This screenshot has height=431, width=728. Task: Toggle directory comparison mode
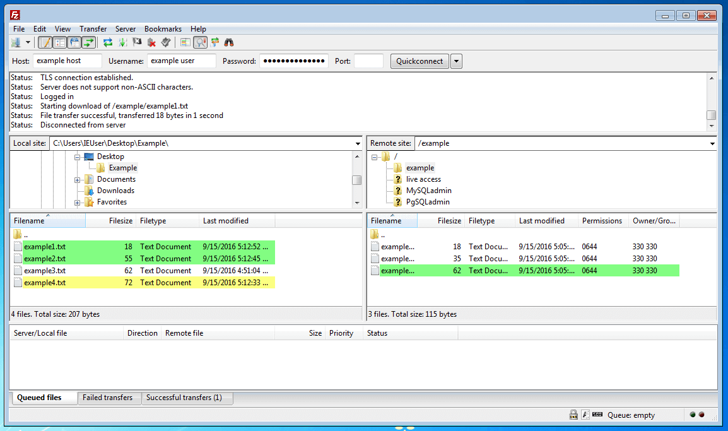(185, 42)
